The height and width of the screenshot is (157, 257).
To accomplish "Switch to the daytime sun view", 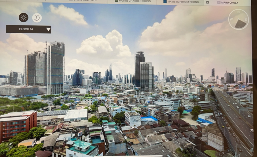I will pos(23,17).
